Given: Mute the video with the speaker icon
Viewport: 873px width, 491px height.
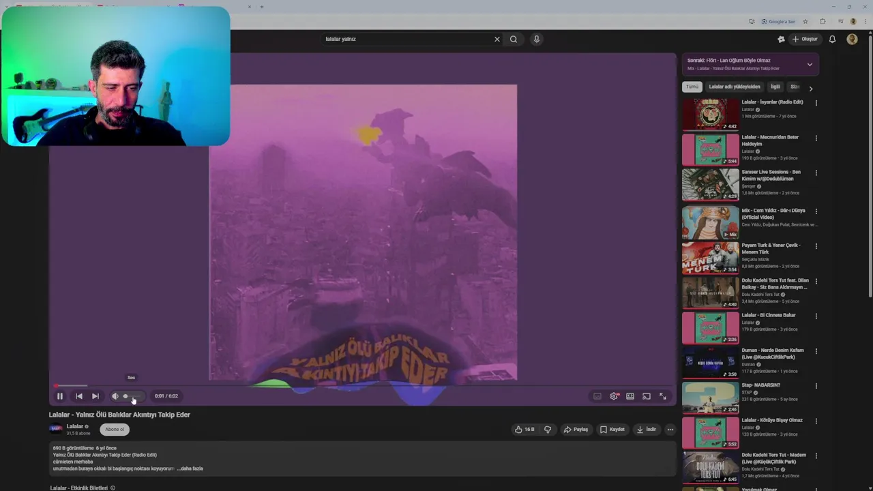Looking at the screenshot, I should [115, 396].
